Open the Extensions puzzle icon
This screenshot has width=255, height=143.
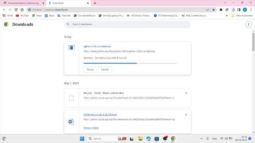click(221, 10)
